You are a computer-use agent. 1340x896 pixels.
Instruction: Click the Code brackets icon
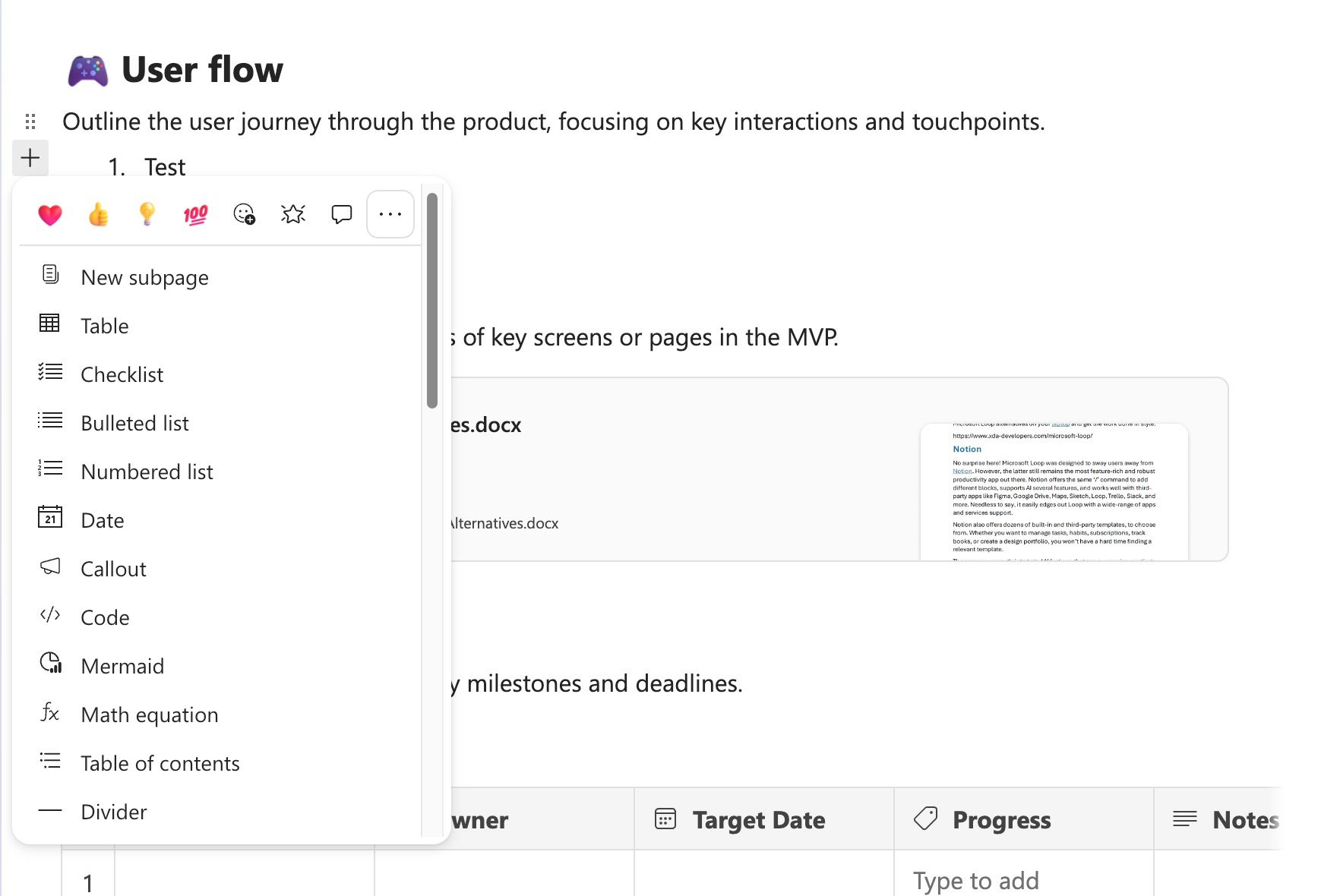[50, 615]
